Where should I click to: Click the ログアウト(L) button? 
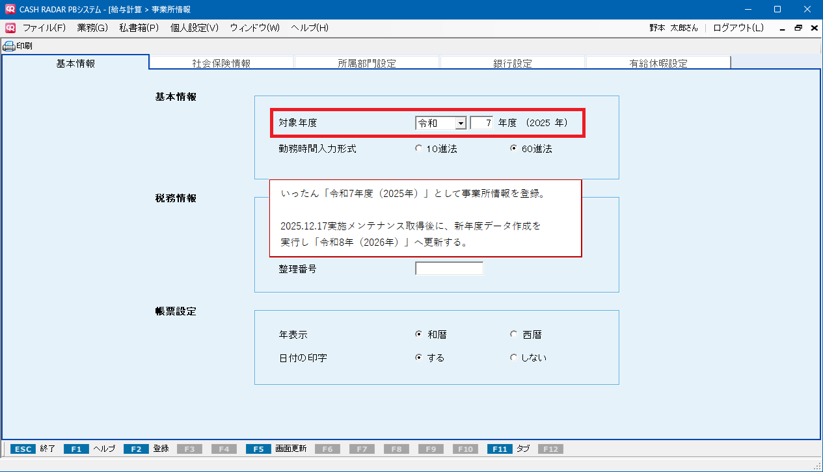point(738,28)
